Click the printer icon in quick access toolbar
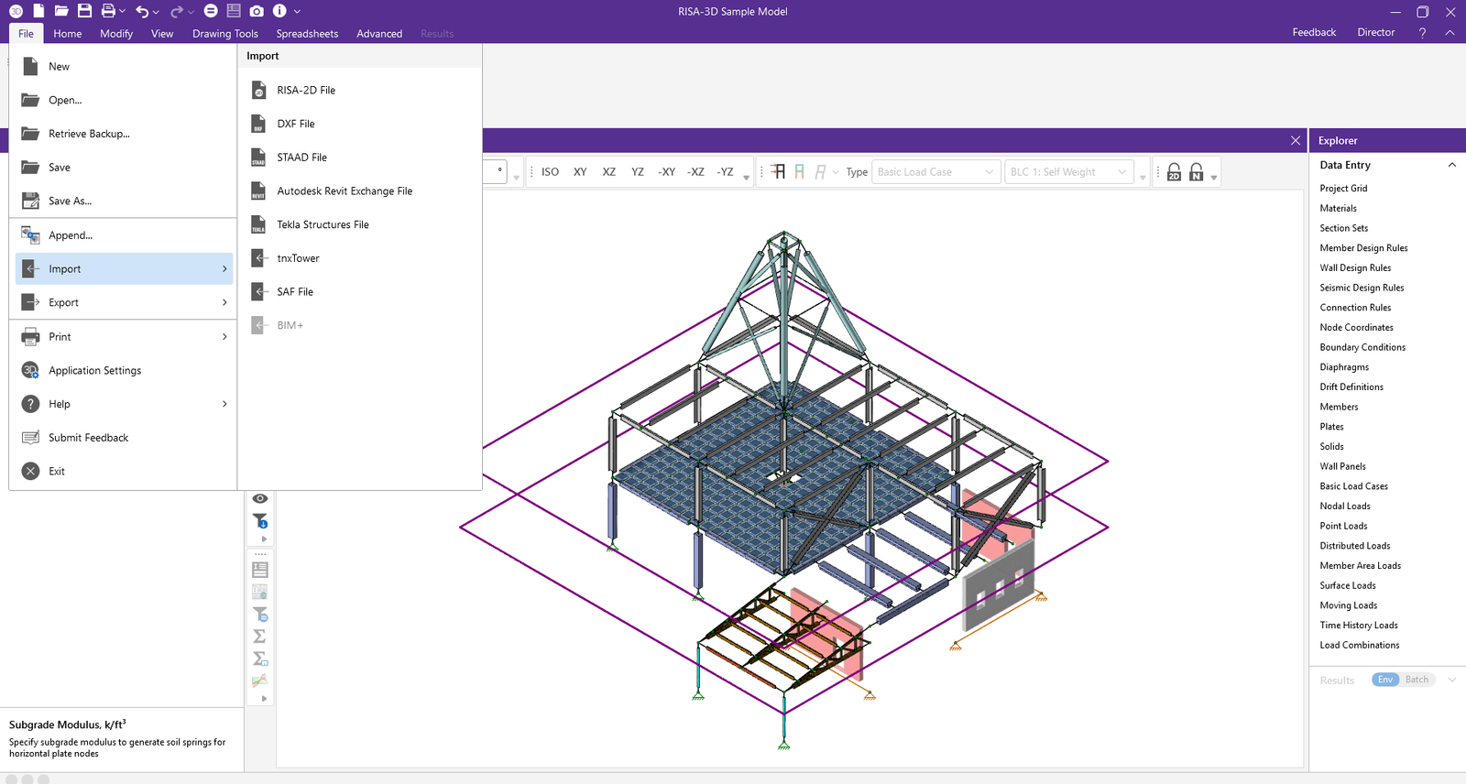 [108, 11]
